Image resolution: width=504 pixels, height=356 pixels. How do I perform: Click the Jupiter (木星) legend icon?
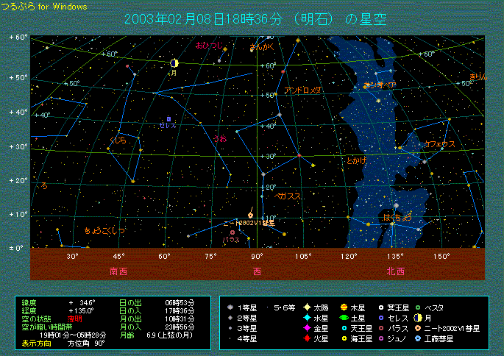click(x=344, y=307)
